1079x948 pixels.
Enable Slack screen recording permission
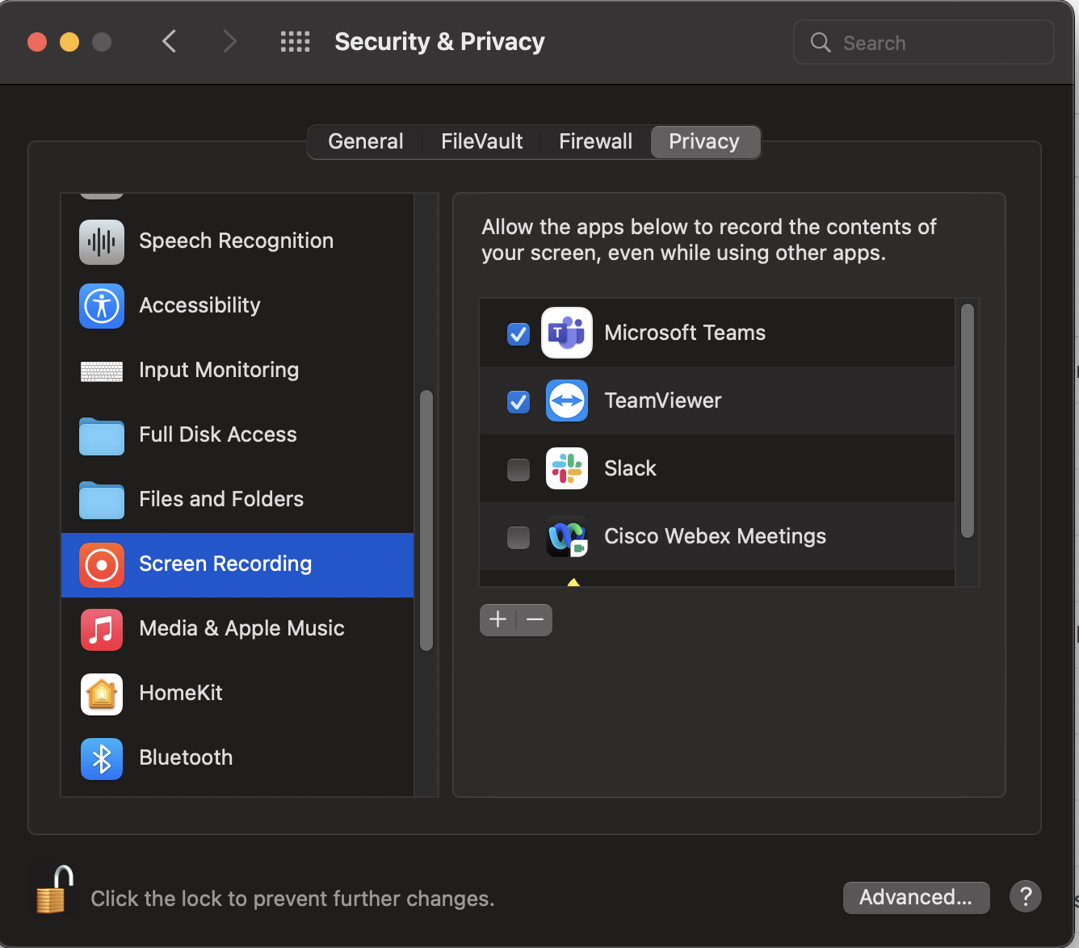[518, 469]
